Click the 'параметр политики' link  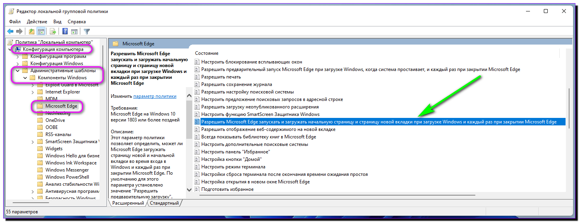click(x=155, y=96)
